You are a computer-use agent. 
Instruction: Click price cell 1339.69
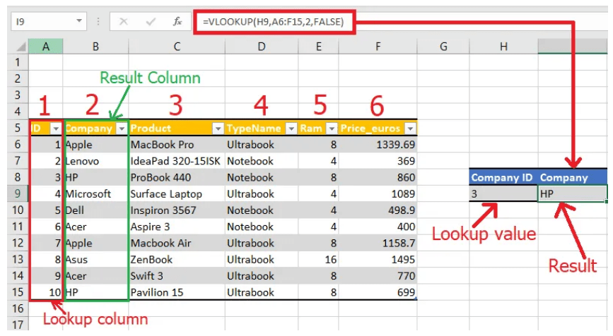(x=378, y=145)
